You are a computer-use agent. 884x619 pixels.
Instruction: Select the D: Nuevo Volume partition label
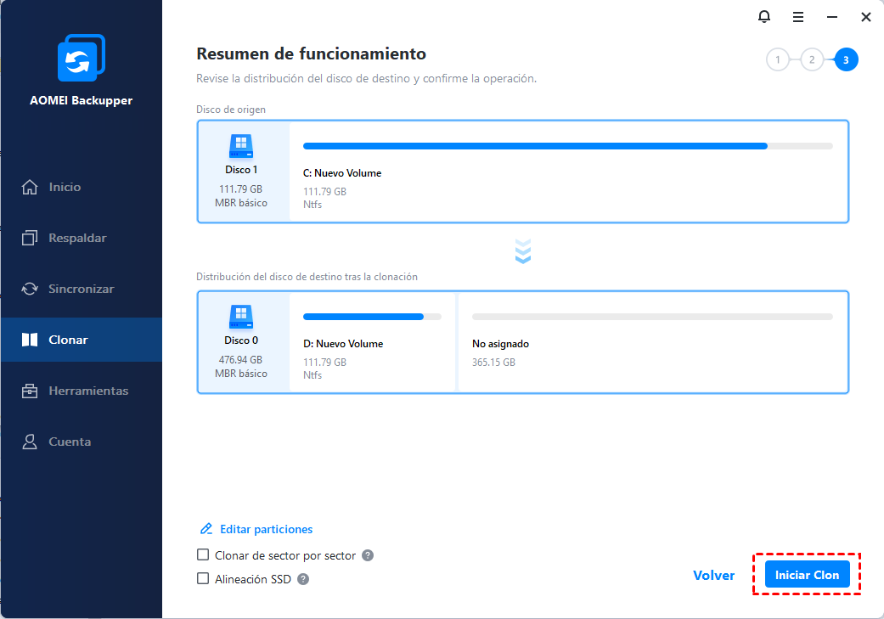[343, 344]
